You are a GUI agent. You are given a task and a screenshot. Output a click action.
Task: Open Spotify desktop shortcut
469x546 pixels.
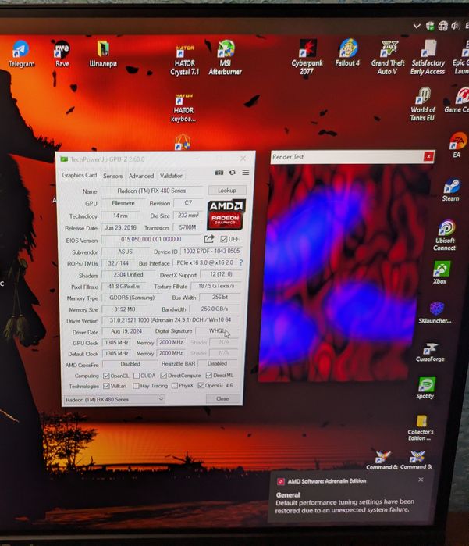pyautogui.click(x=425, y=388)
